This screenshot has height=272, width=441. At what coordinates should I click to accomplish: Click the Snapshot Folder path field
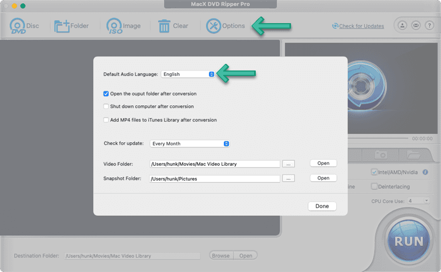tap(214, 178)
